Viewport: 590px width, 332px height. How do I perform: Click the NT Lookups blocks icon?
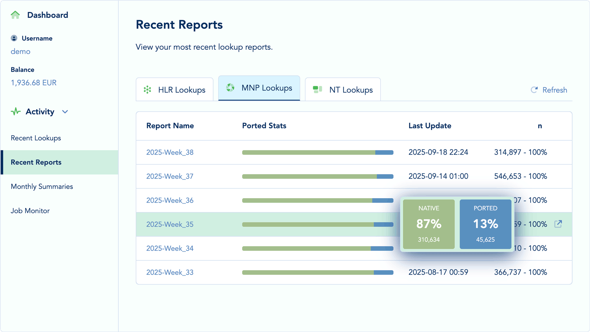coord(317,89)
